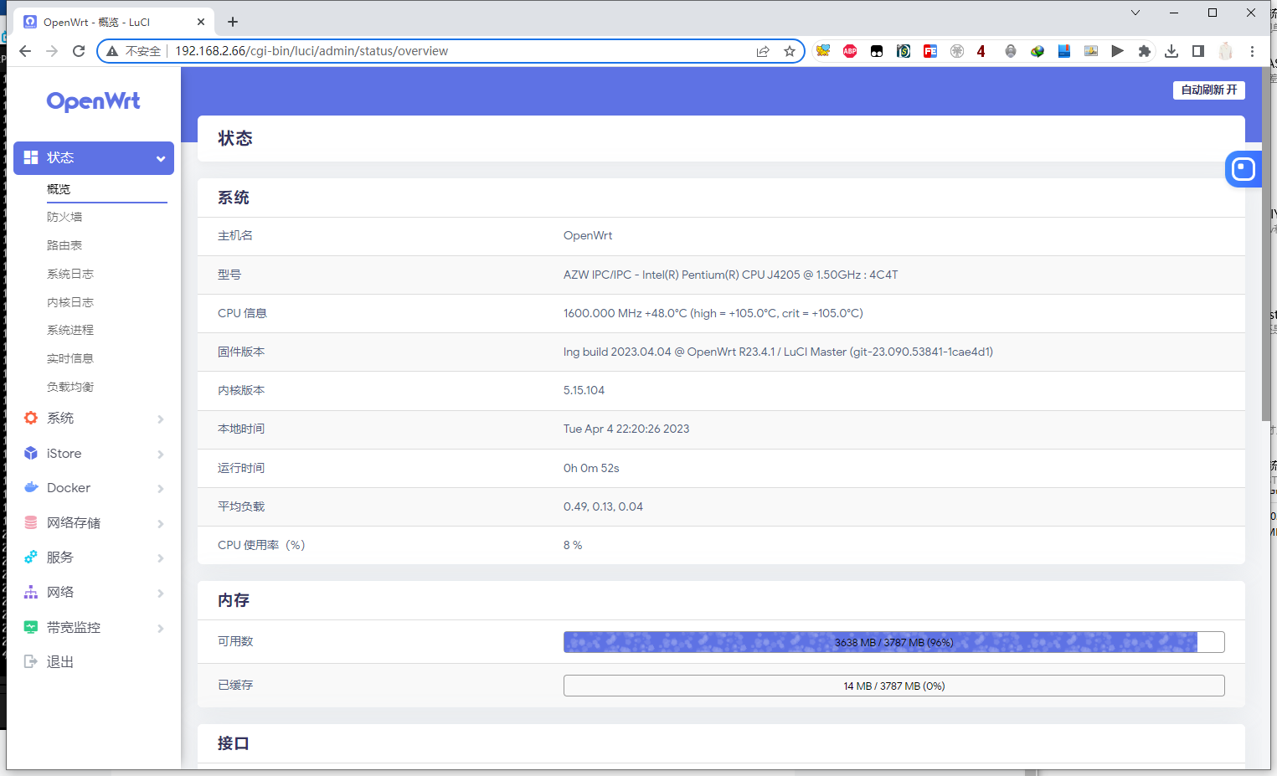Open the Extensions puzzle piece menu
Image resolution: width=1277 pixels, height=776 pixels.
coord(1145,51)
